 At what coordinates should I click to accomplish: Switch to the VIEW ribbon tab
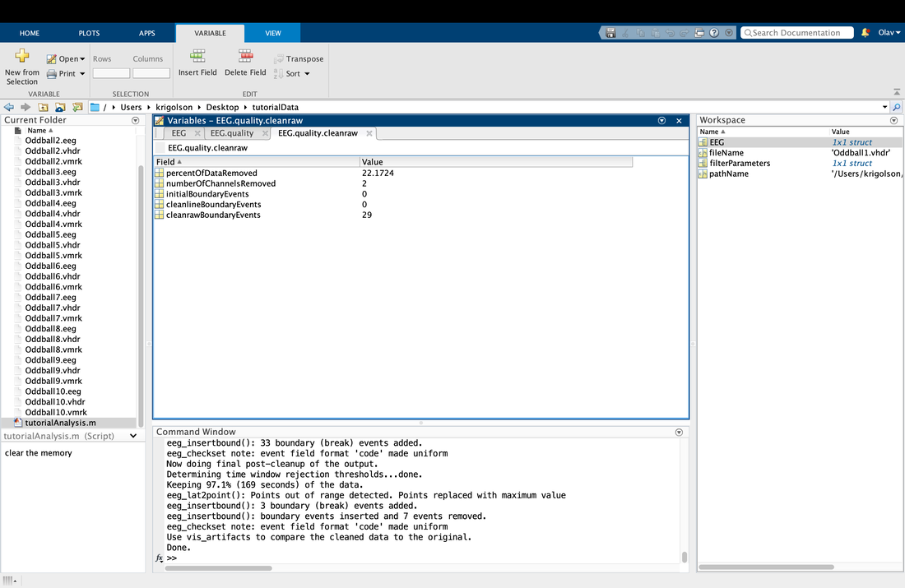click(273, 33)
